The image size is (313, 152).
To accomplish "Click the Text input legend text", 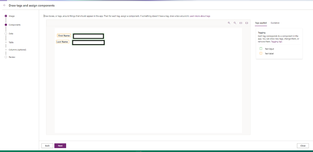I will coord(269,49).
